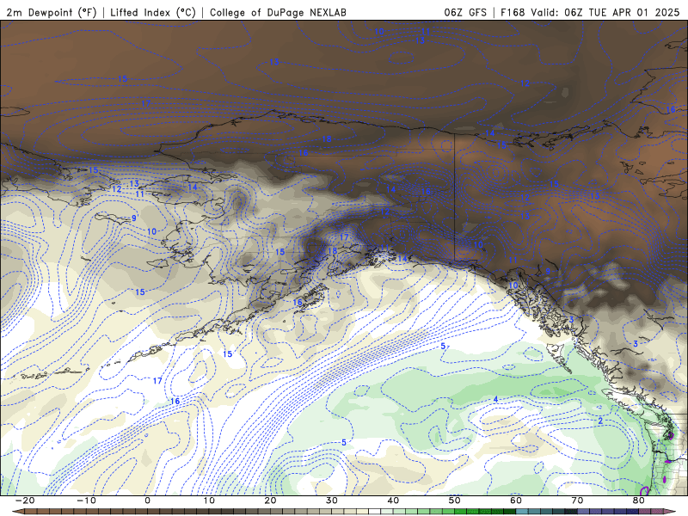Click the right arrow end of color bar
Screen dimensions: 688x516
(x=670, y=512)
